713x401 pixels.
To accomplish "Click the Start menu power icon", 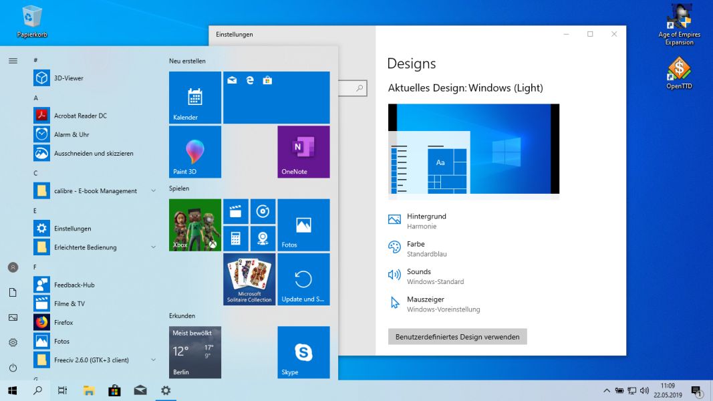I will tap(13, 368).
